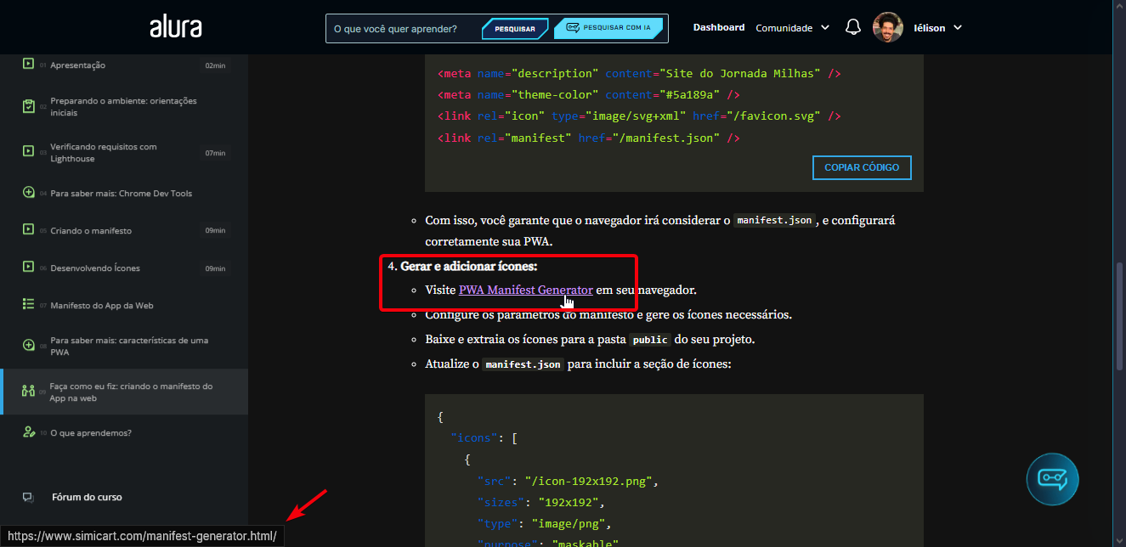
Task: Open the Dashboard menu item
Action: (719, 27)
